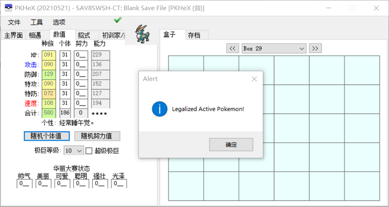Go to next box with >> button

pyautogui.click(x=315, y=48)
